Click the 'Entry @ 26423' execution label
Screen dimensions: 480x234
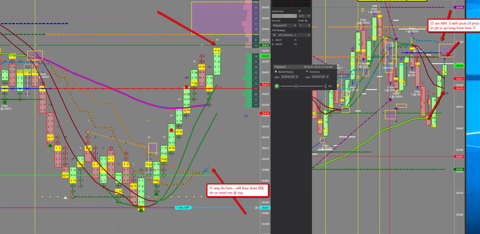coord(5,107)
